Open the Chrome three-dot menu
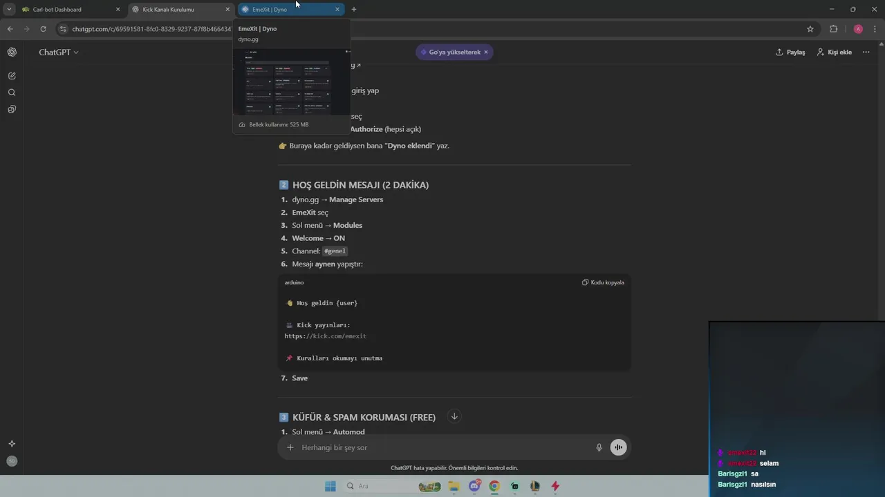 pyautogui.click(x=875, y=29)
